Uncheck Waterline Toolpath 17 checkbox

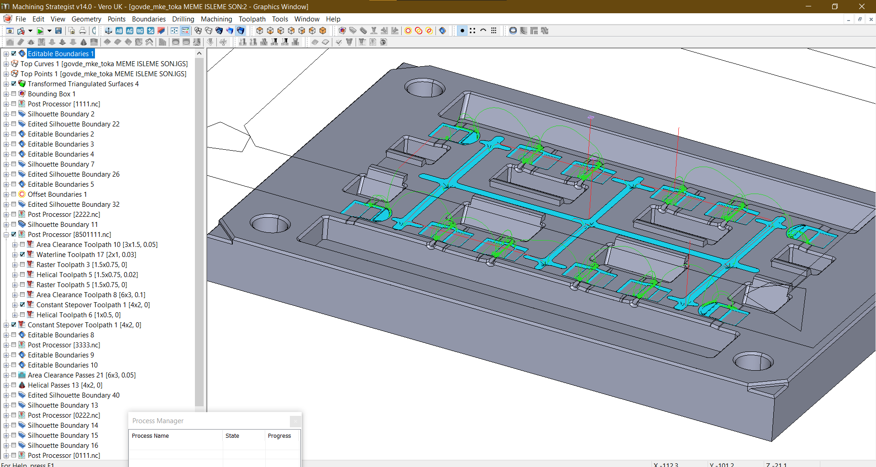click(x=22, y=254)
